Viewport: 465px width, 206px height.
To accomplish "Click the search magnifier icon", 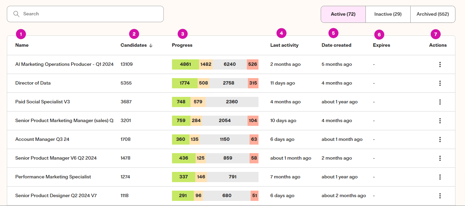I will [x=16, y=14].
